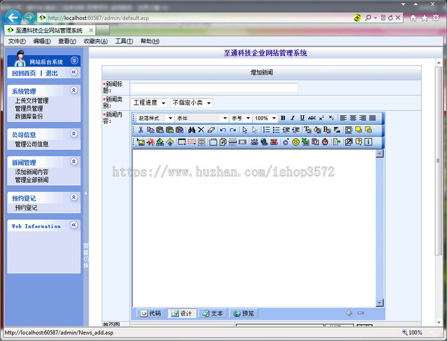Open the news category 工程进度 dropdown
Viewport: 447px width, 341px height.
click(x=149, y=103)
